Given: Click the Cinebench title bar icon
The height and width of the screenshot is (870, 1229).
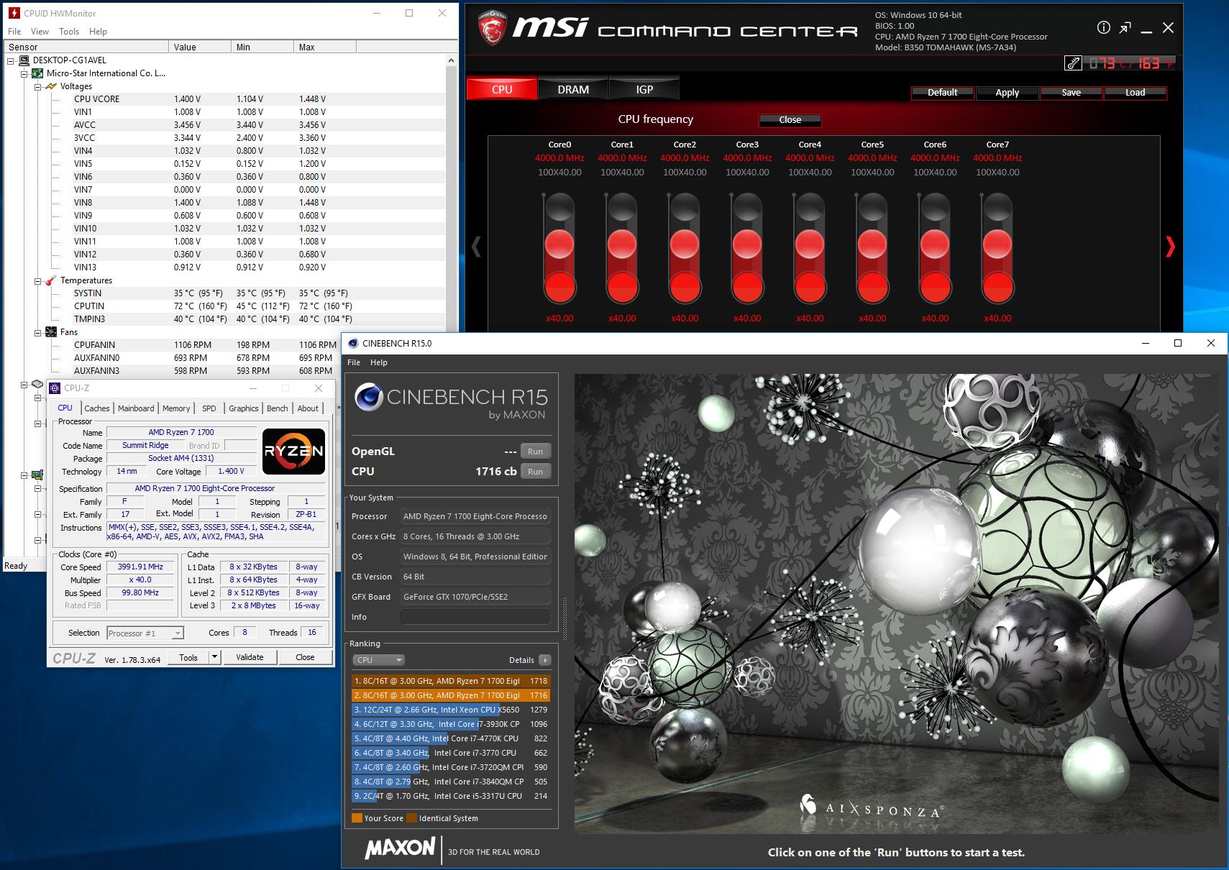Looking at the screenshot, I should pyautogui.click(x=352, y=343).
